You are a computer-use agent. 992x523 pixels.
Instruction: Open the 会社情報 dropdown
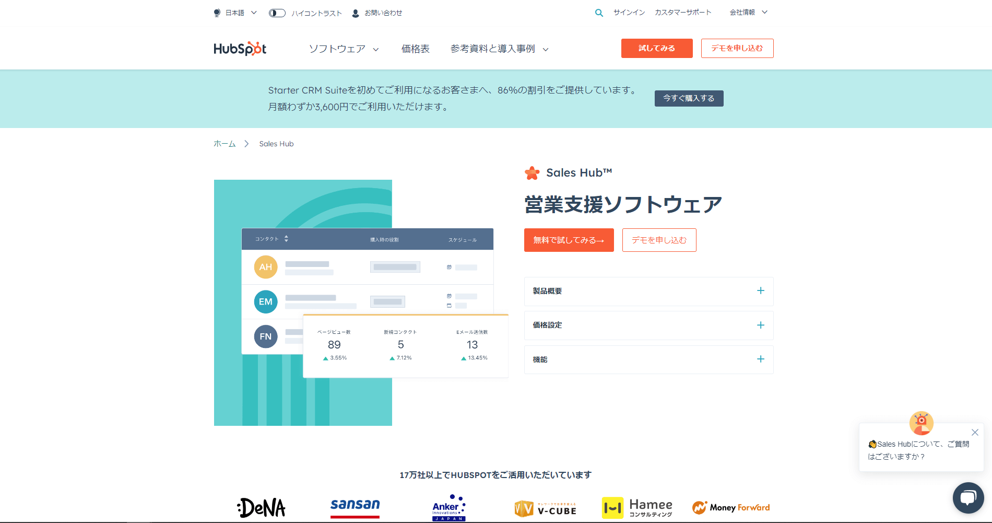pos(748,13)
